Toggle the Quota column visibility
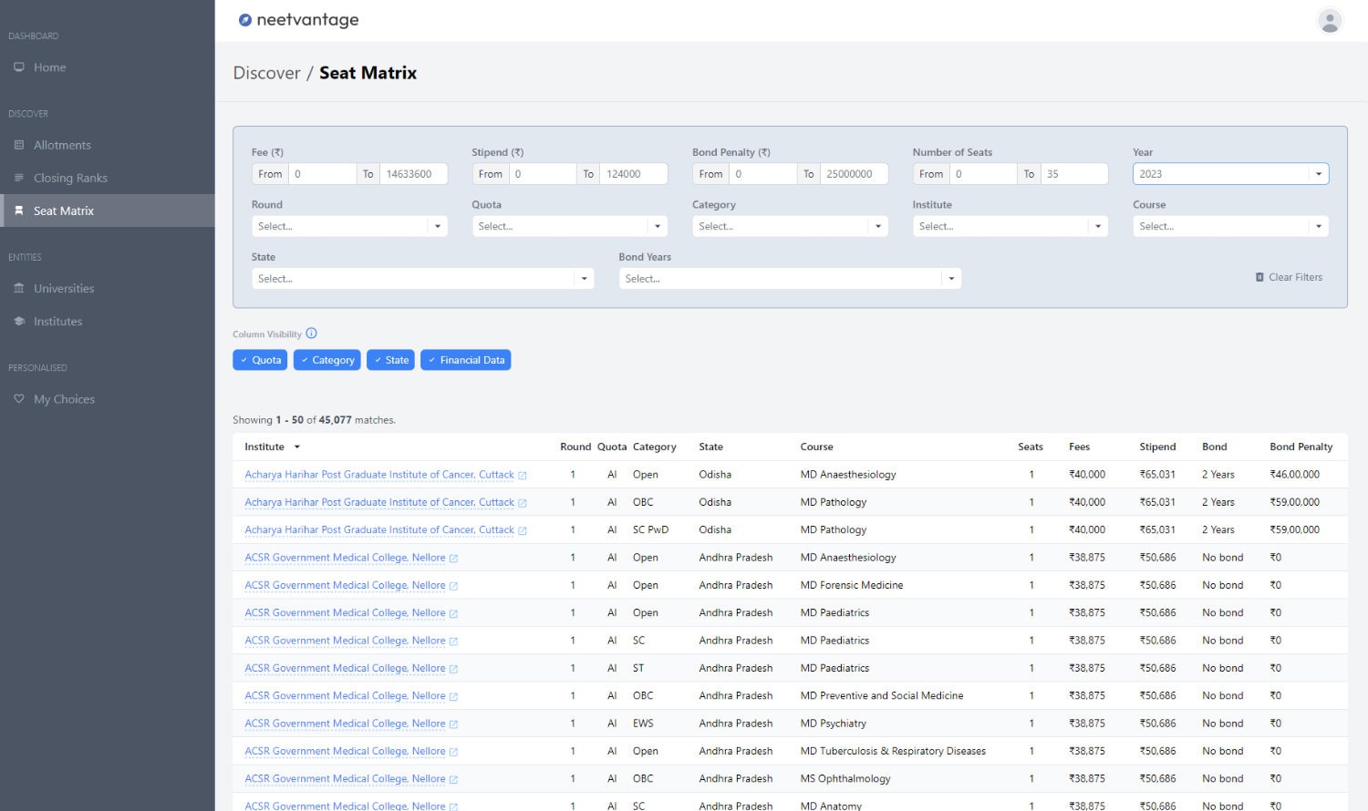 (x=260, y=360)
